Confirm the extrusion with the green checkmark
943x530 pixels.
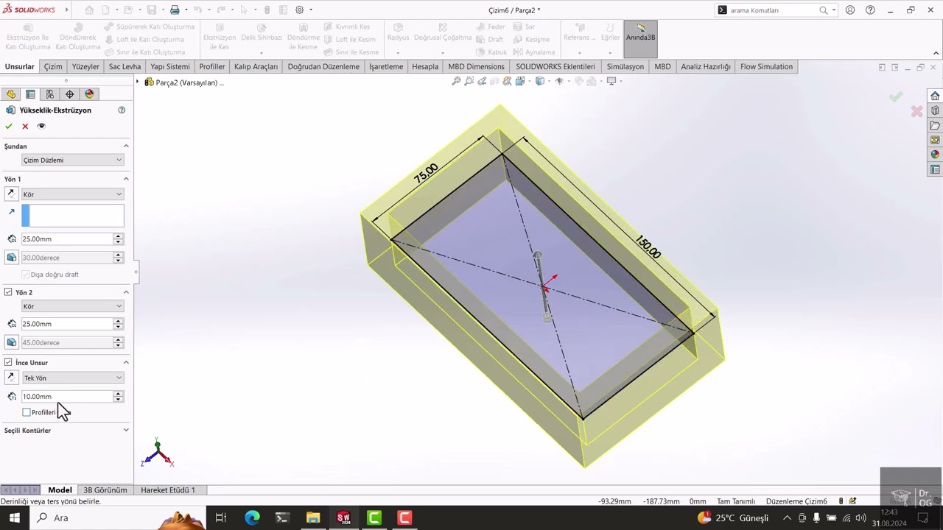[x=9, y=126]
